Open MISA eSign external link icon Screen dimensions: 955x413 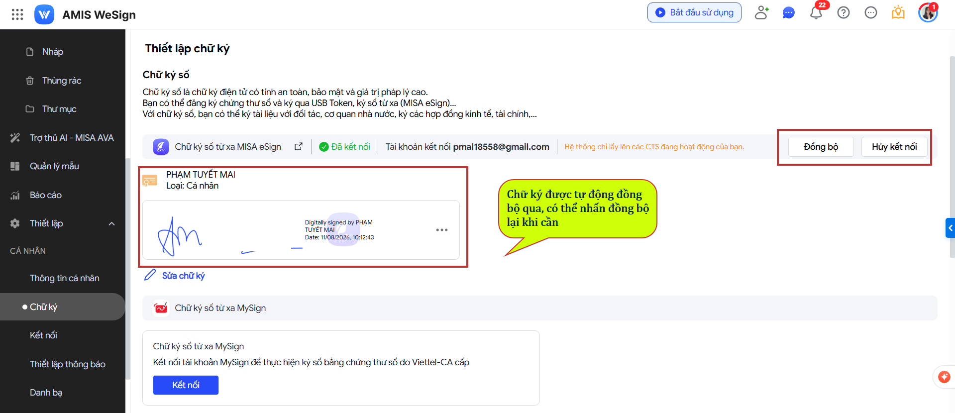point(299,146)
